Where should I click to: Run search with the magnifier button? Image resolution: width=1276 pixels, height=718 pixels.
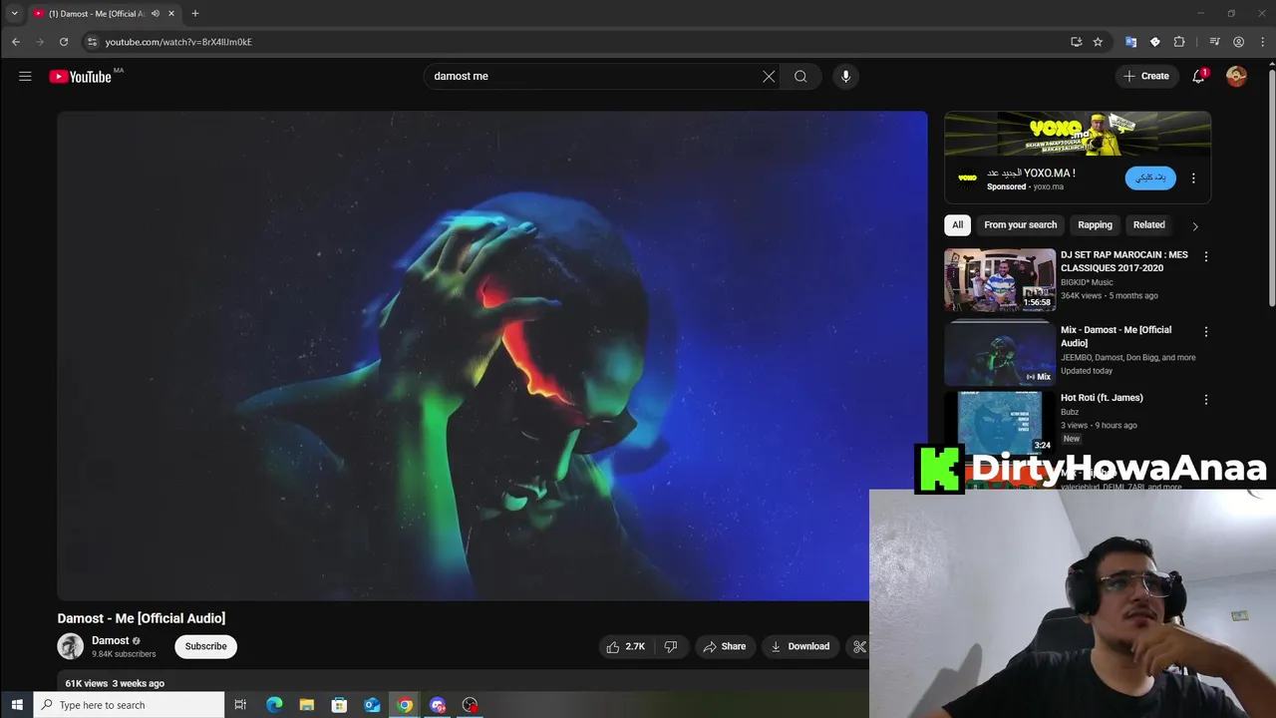click(x=800, y=76)
